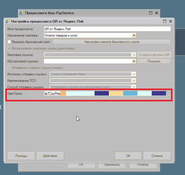Image resolution: width=185 pixels, height=175 pixels.
Task: Clear the Назначение платежа field
Action: click(x=134, y=35)
